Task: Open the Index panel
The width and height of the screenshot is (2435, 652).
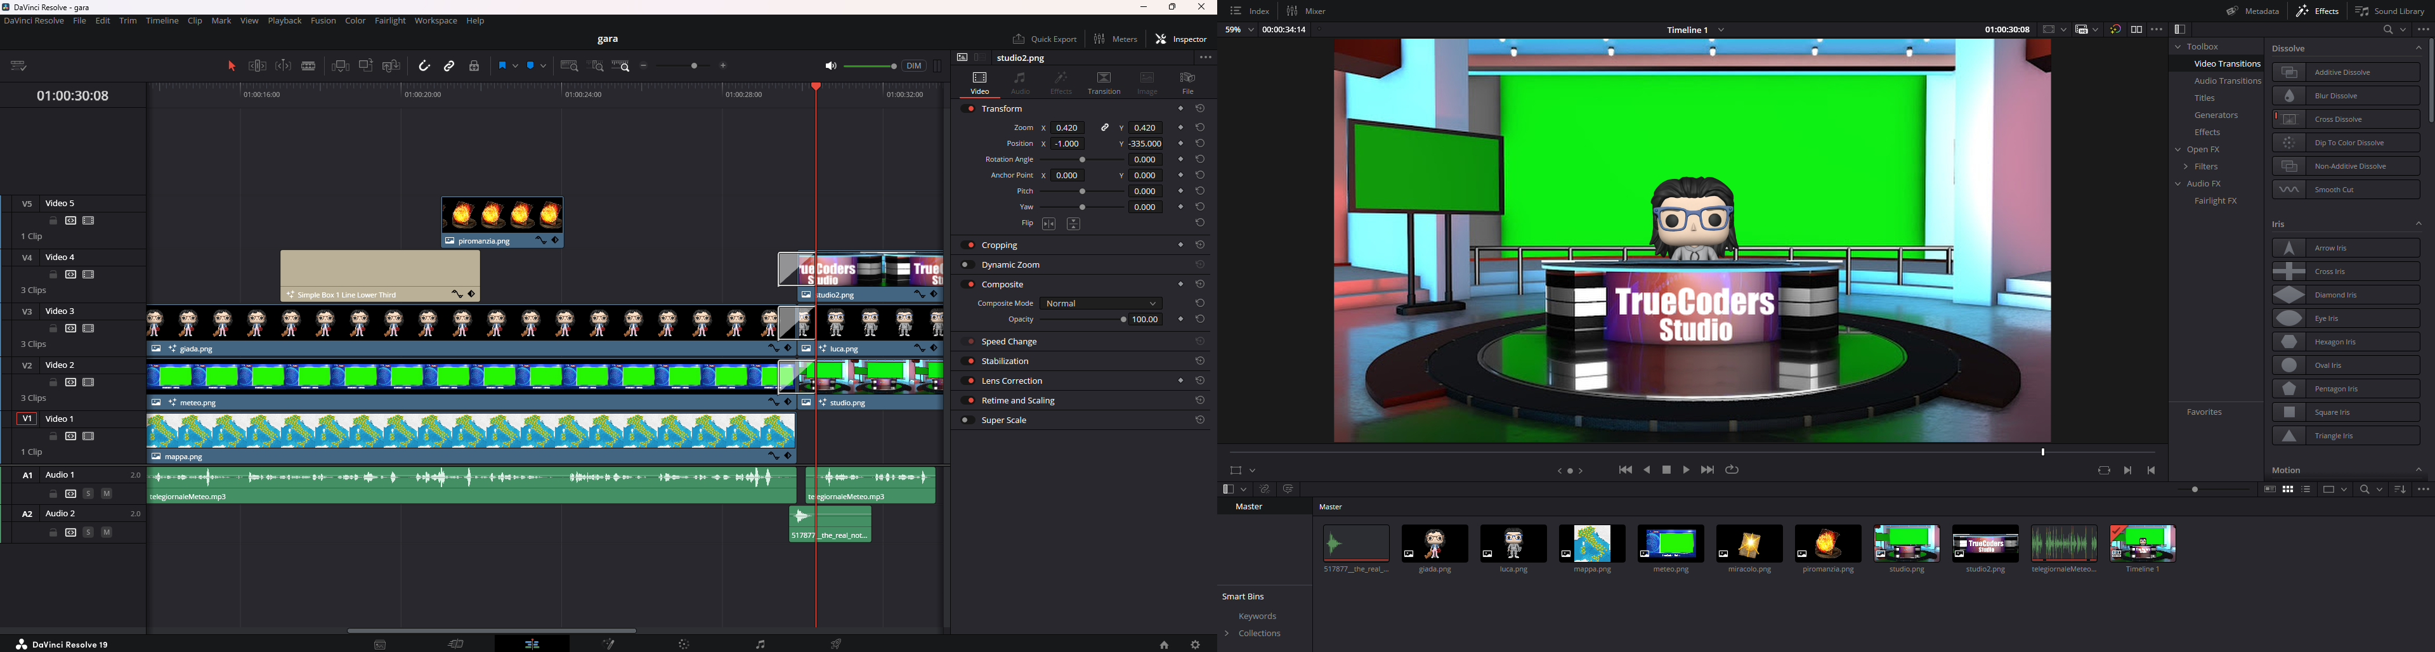Action: (x=1251, y=11)
